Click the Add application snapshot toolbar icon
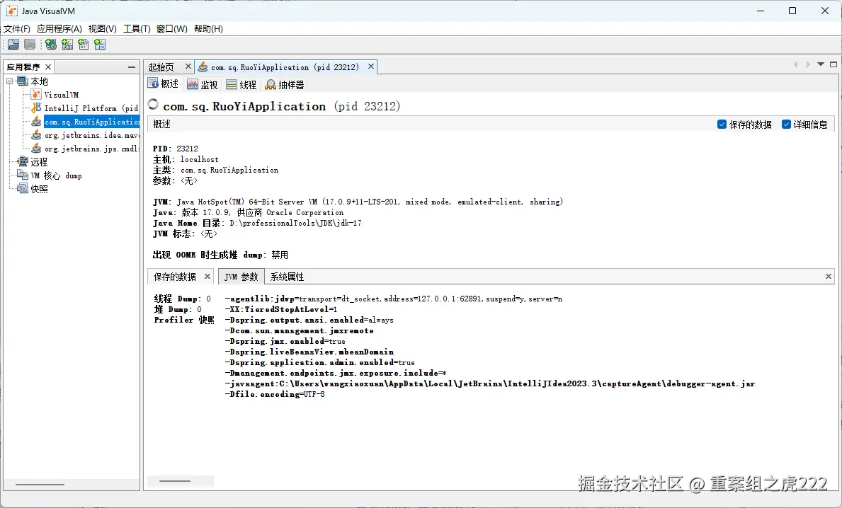The image size is (842, 508). click(100, 45)
